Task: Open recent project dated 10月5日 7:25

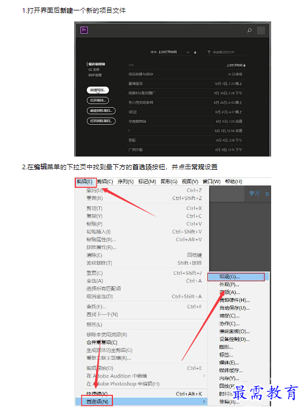Action: pos(185,83)
